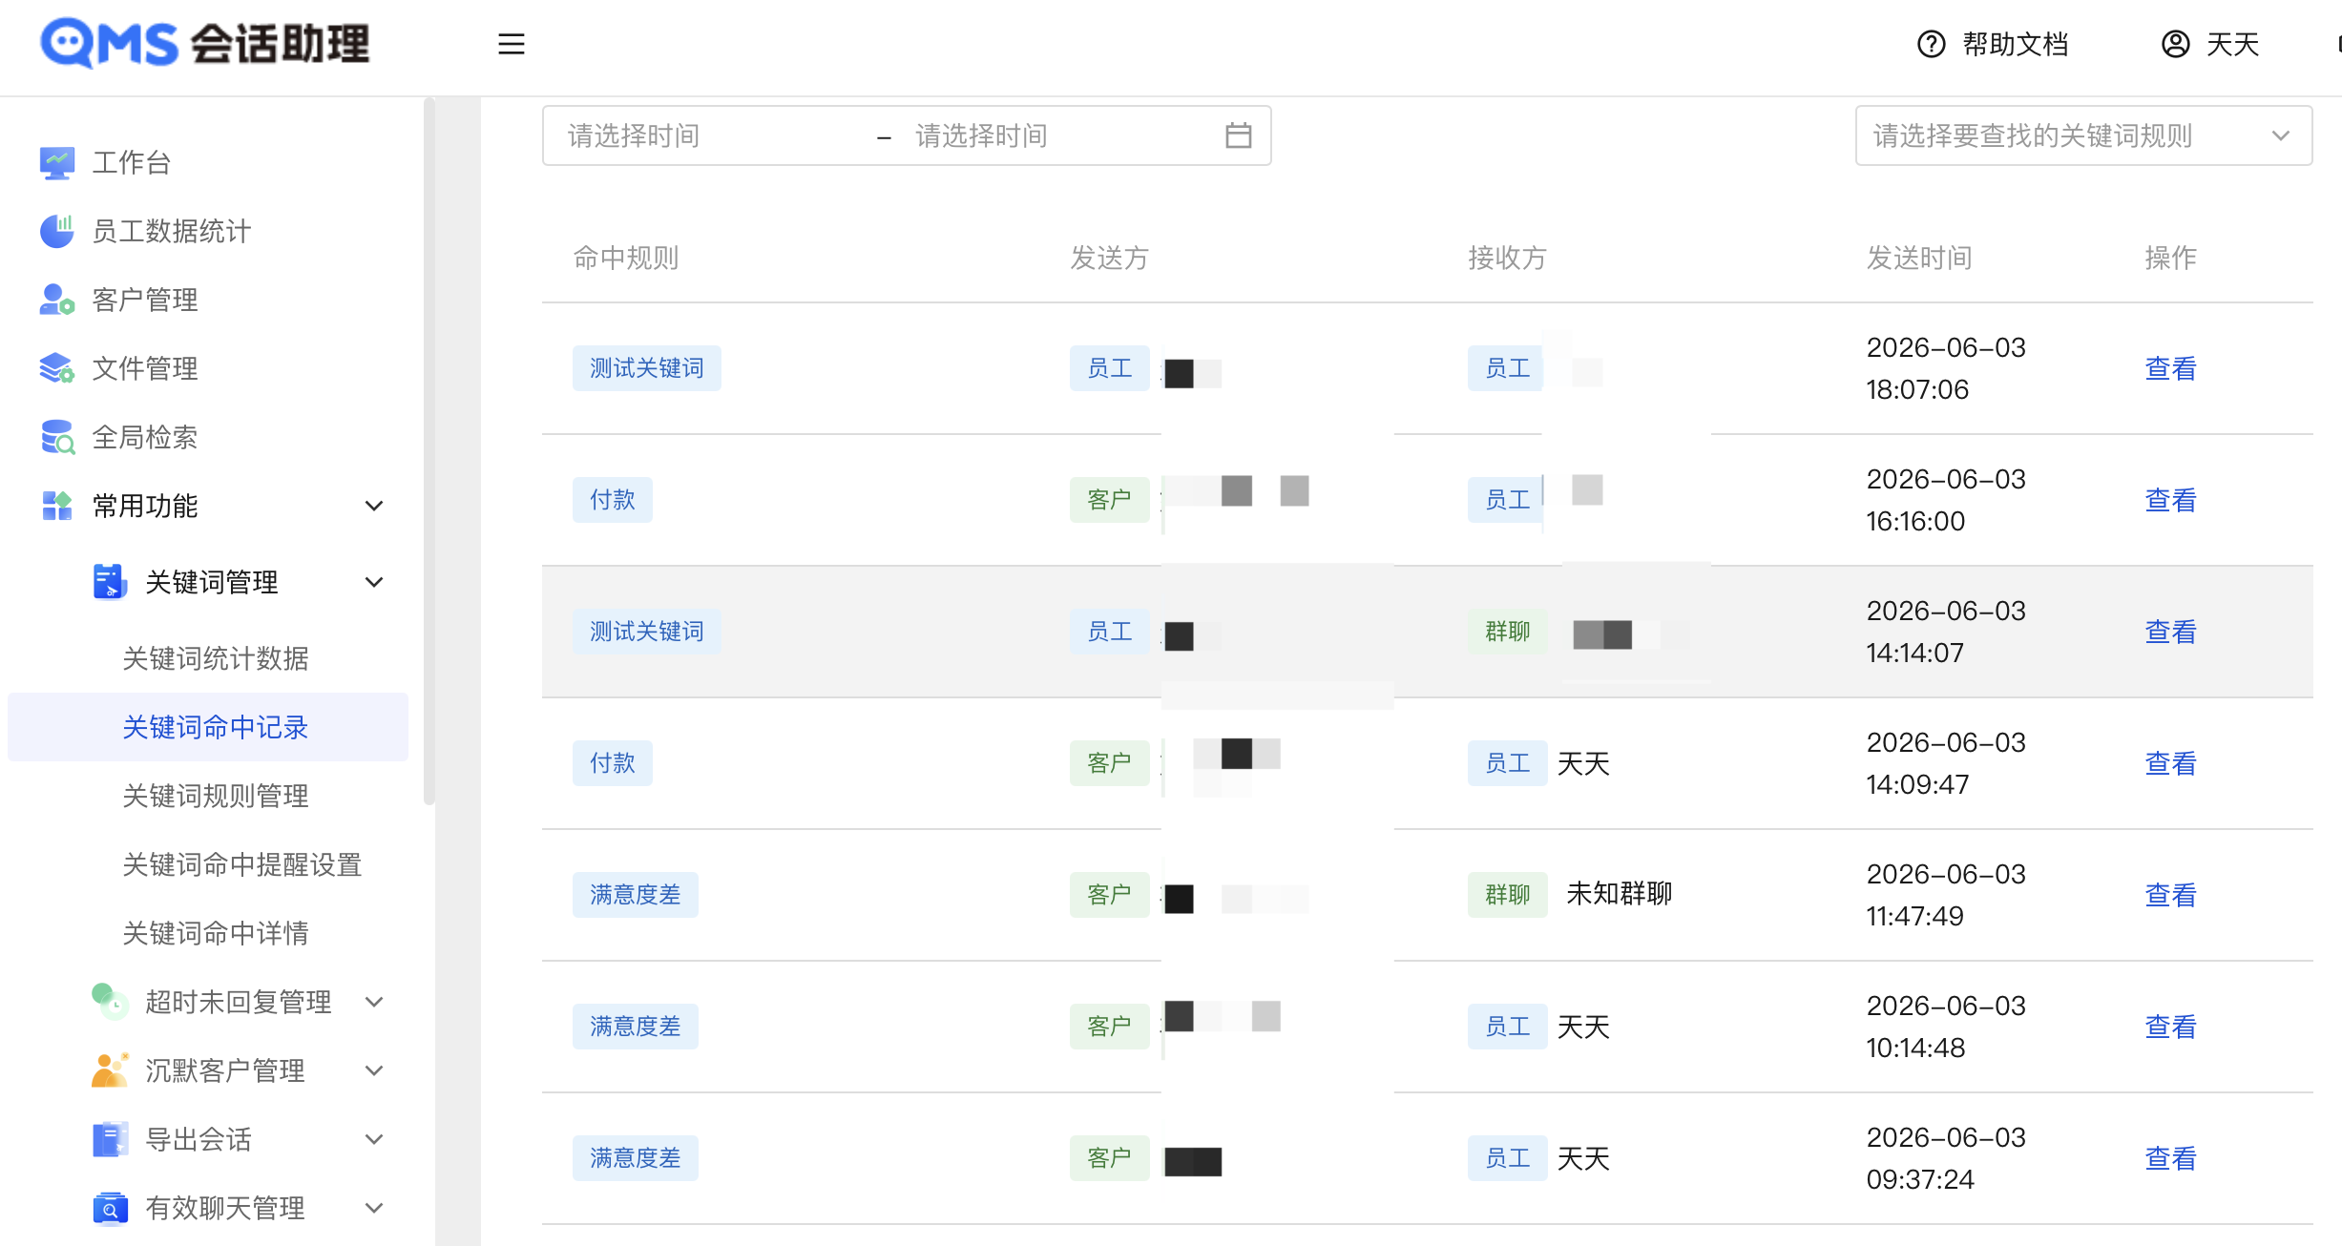Click the 导出会话 file icon

click(110, 1138)
